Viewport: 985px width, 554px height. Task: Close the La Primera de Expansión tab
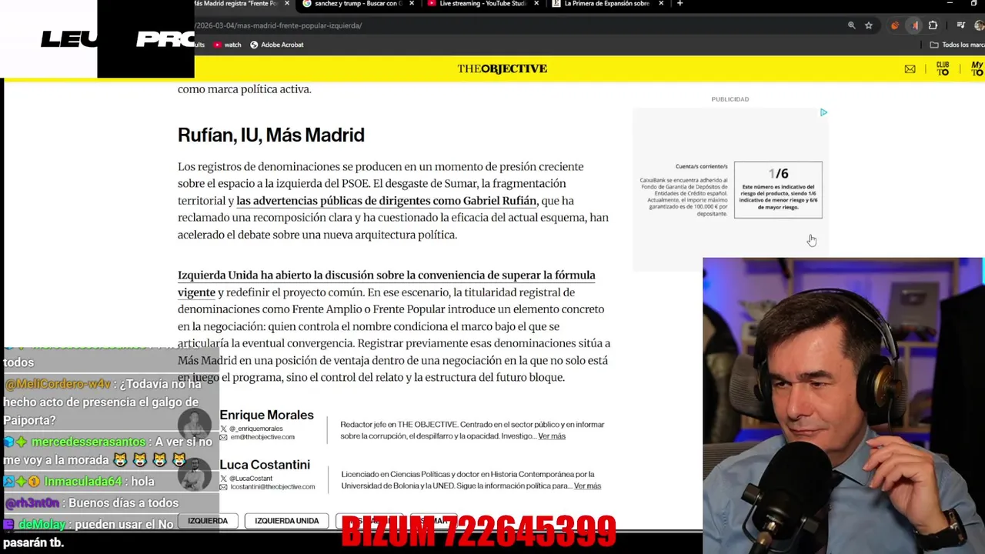click(x=661, y=4)
